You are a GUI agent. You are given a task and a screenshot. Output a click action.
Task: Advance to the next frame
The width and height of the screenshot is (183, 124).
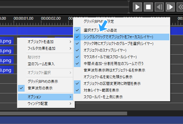tap(170, 7)
